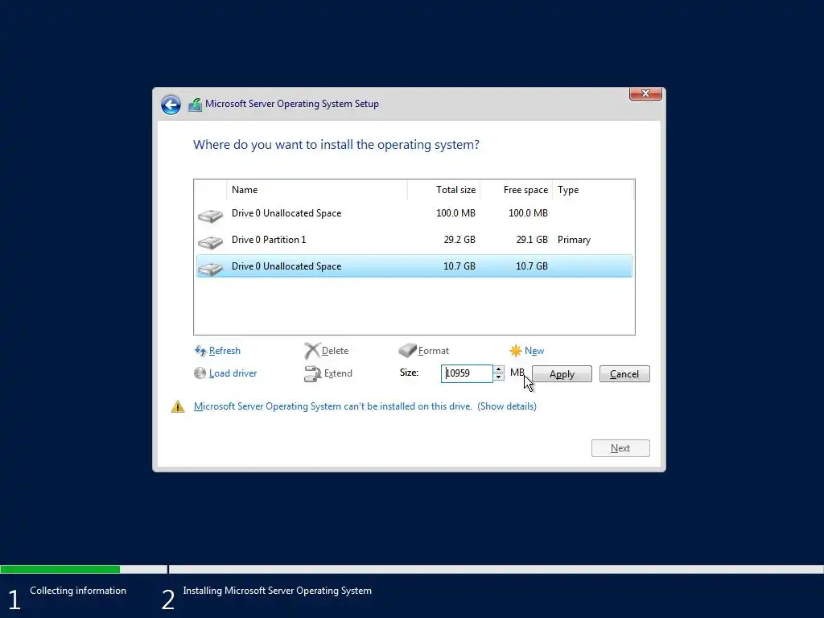Click drive icon of Drive 0 Partition 1
The image size is (824, 618).
[210, 241]
